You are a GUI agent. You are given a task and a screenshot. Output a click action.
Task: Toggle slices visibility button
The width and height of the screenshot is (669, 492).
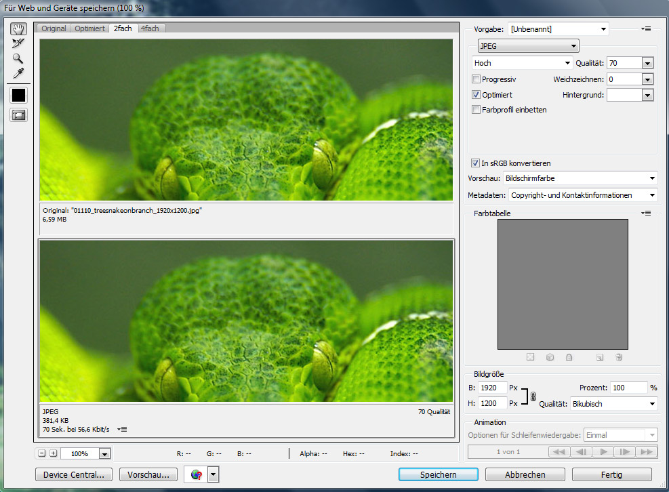[x=19, y=115]
